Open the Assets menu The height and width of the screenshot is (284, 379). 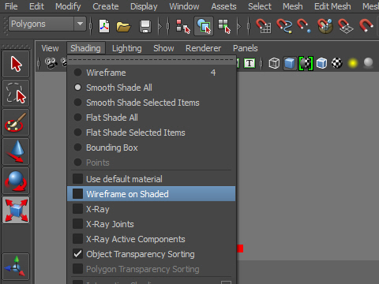click(x=223, y=6)
